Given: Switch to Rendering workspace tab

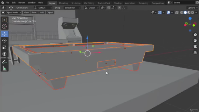Looking at the screenshot, I should click(x=143, y=3).
